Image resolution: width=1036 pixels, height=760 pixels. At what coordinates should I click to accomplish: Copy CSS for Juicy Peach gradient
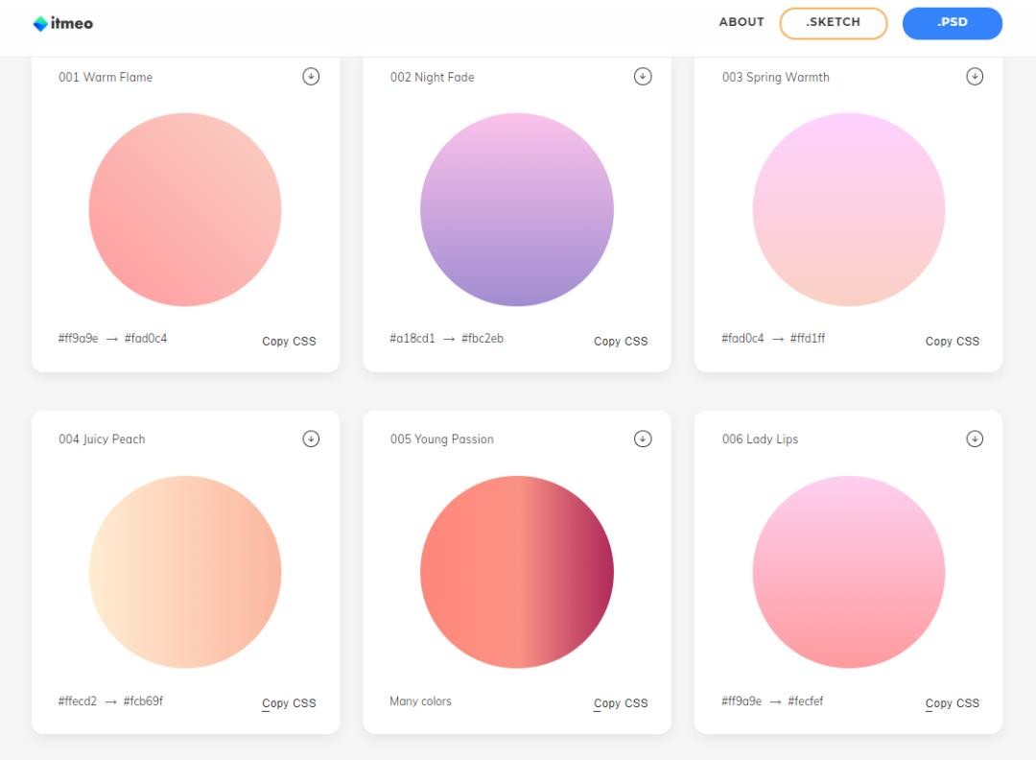[289, 703]
